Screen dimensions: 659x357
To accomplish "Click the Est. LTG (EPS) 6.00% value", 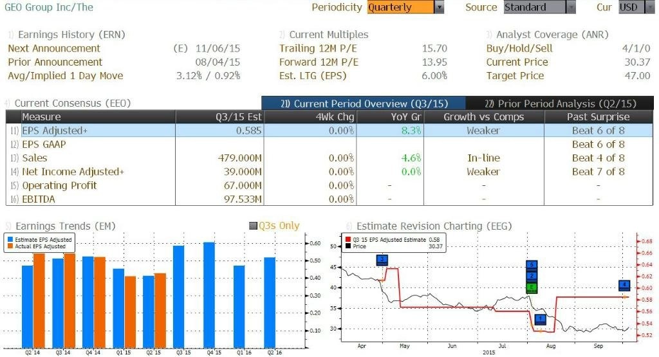I will click(434, 76).
